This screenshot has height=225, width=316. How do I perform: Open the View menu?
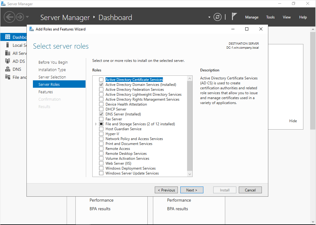[286, 17]
